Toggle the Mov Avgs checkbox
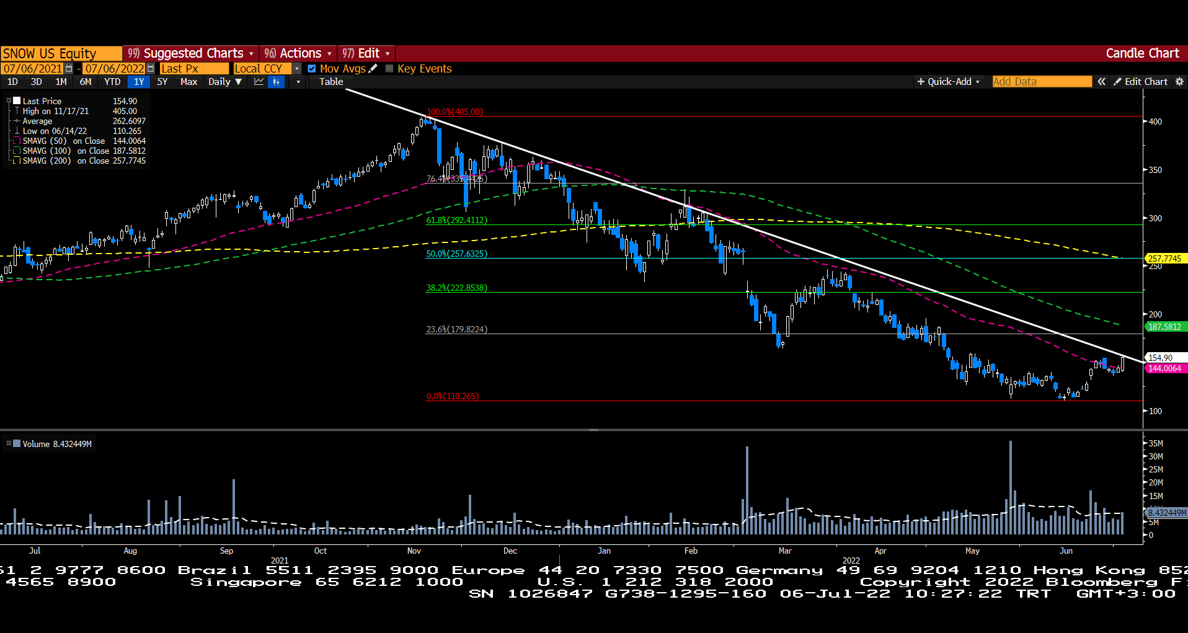This screenshot has height=633, width=1188. tap(312, 69)
